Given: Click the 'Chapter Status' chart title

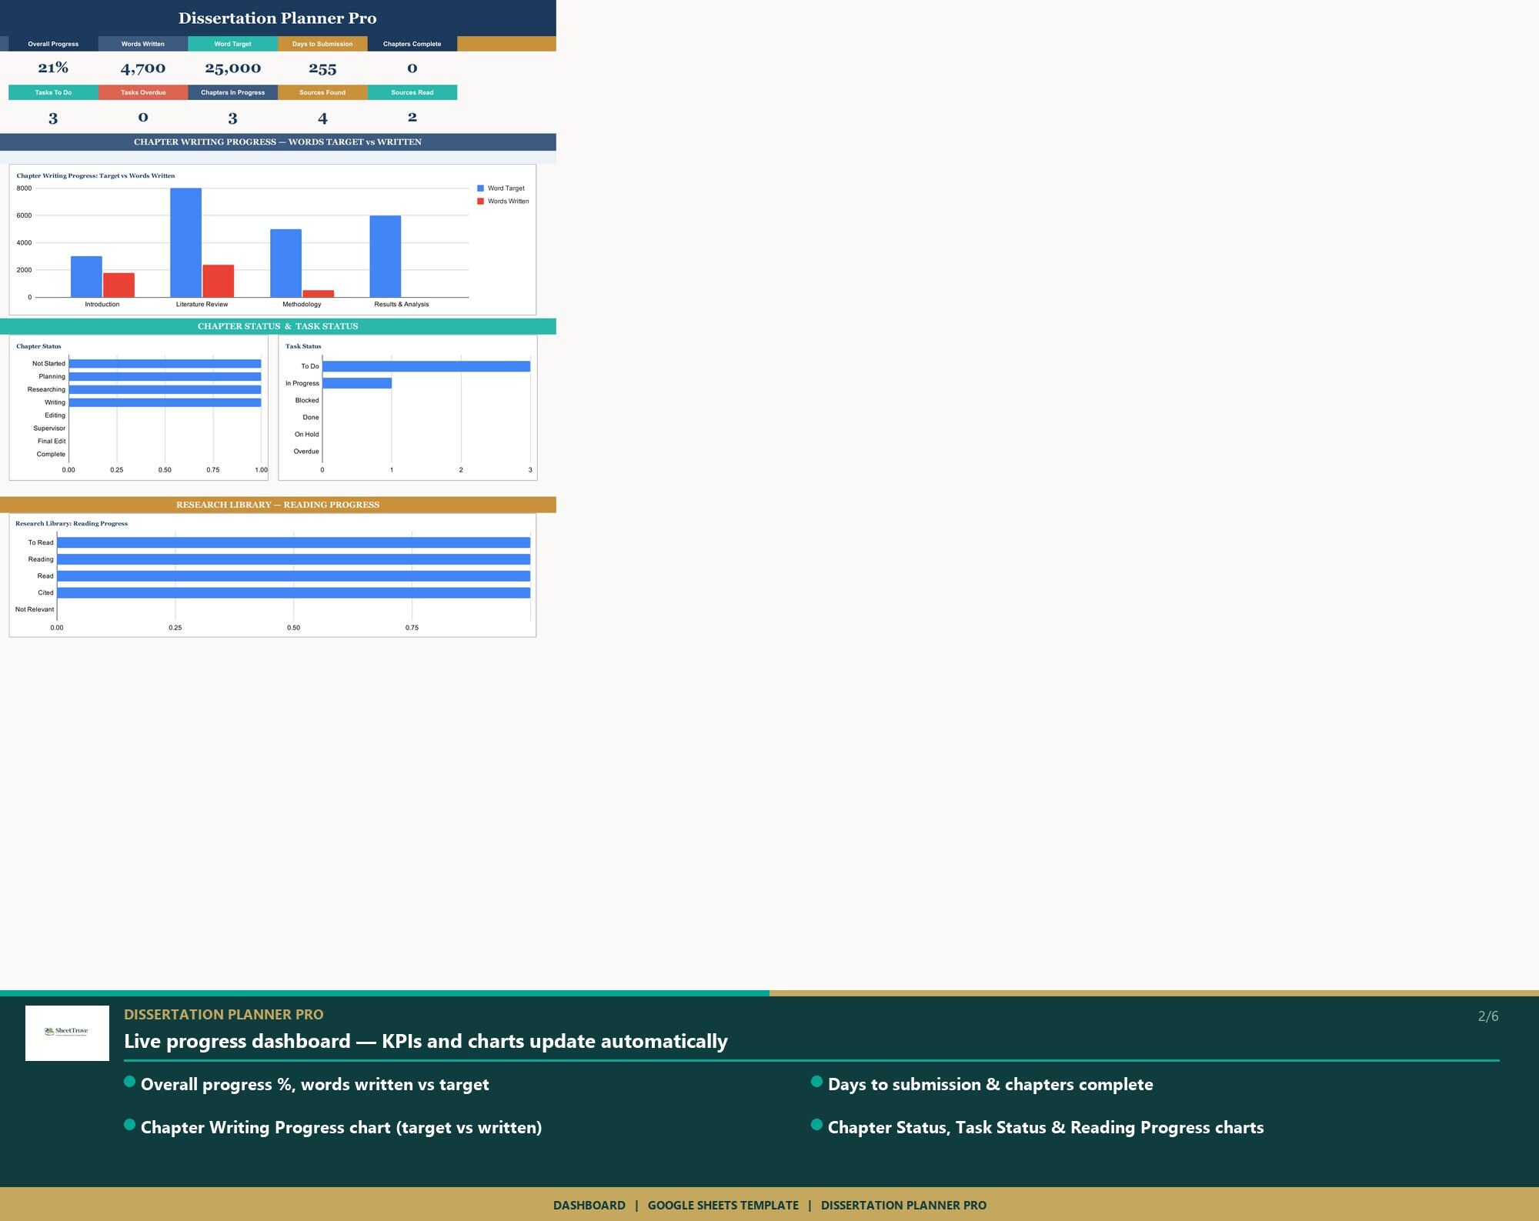Looking at the screenshot, I should (x=38, y=346).
